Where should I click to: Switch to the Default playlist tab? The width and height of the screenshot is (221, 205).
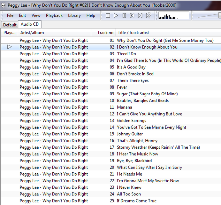coord(10,25)
